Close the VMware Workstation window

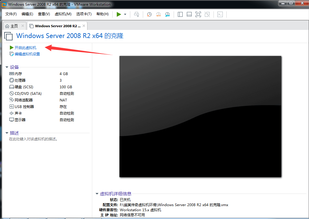pos(302,3)
